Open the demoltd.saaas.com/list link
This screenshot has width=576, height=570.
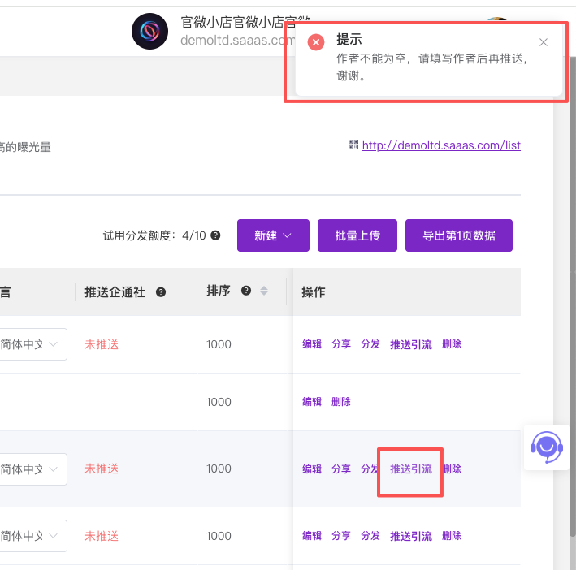[x=441, y=145]
